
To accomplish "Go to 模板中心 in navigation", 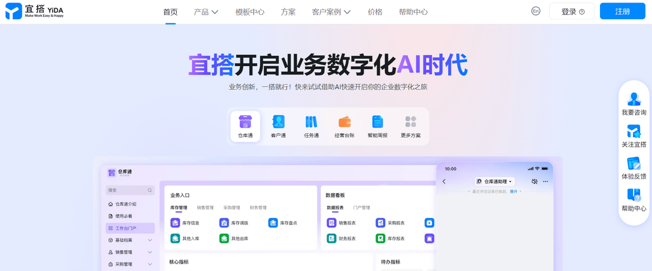I will [250, 12].
